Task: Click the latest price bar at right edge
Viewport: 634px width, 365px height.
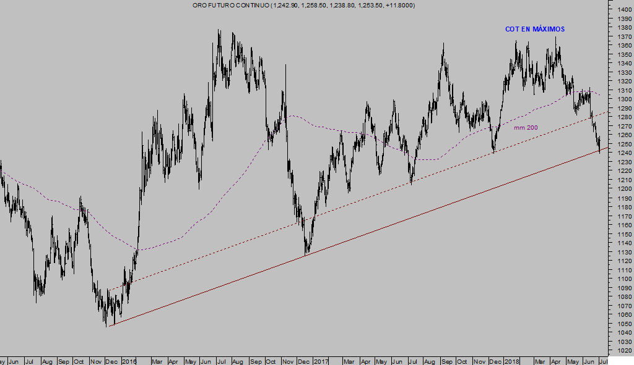Action: tap(599, 147)
